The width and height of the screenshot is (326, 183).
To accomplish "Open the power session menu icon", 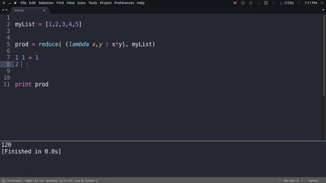I will coord(322,3).
